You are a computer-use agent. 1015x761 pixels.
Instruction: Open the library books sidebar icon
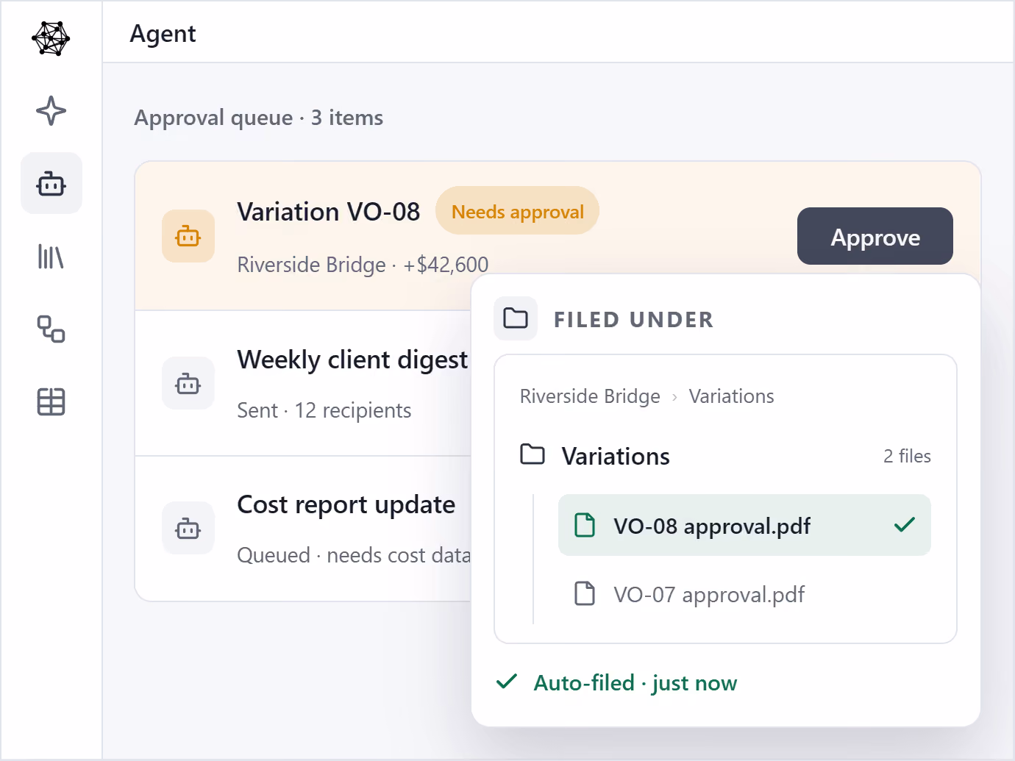pyautogui.click(x=51, y=257)
